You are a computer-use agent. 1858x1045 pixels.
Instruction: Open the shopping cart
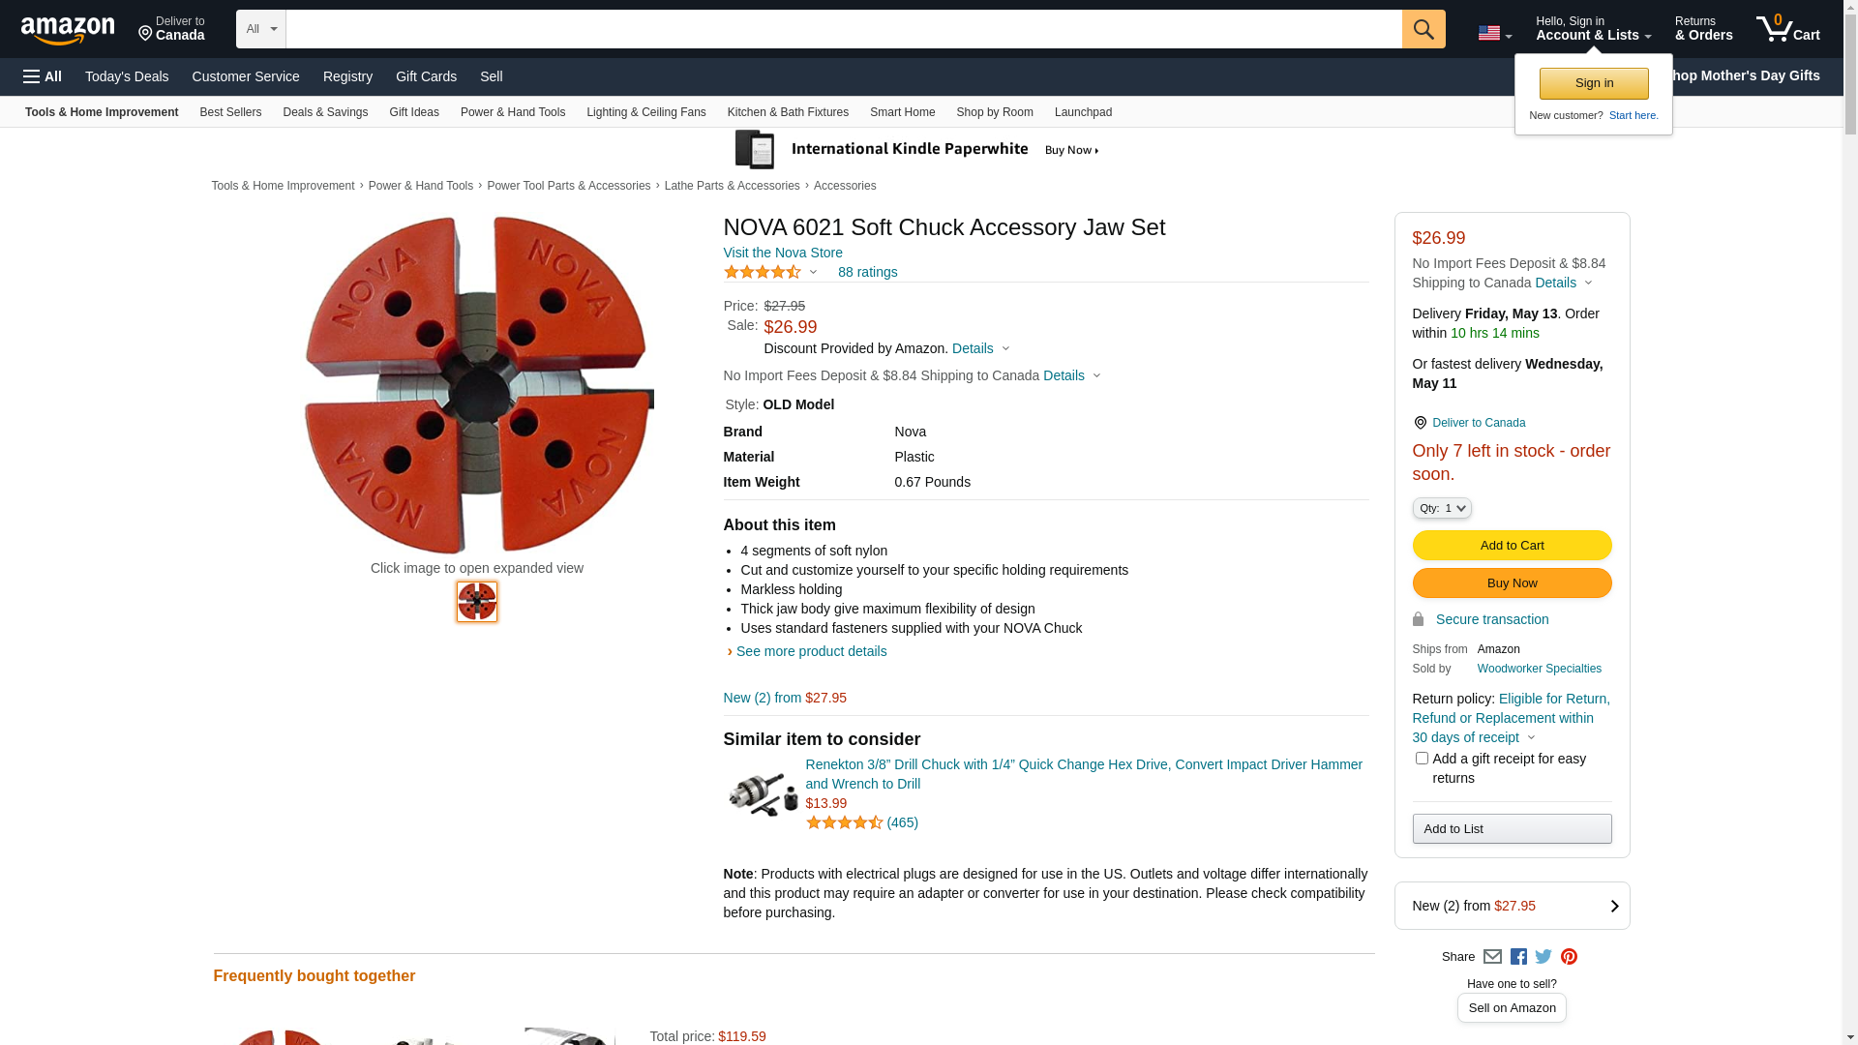tap(1787, 29)
